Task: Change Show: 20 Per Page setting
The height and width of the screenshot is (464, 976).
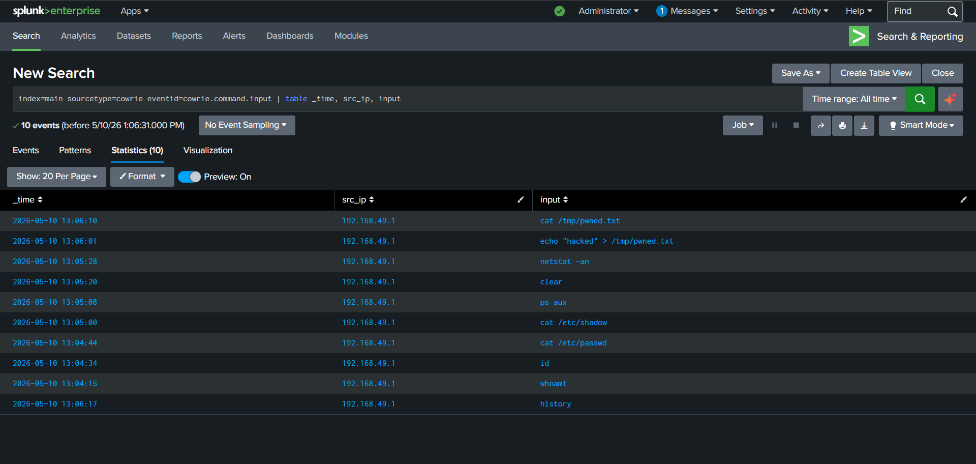Action: point(56,177)
